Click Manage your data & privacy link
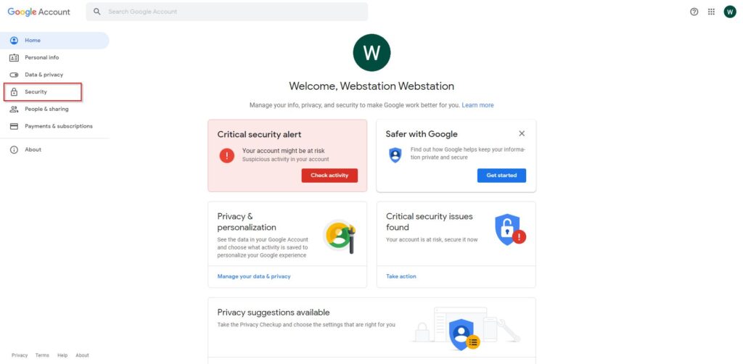Viewport: 743px width, 364px height. (254, 276)
